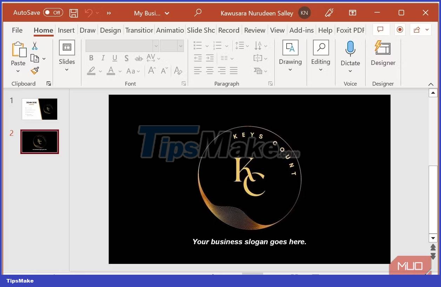The height and width of the screenshot is (287, 441).
Task: Open the Font size dropdown
Action: (181, 46)
